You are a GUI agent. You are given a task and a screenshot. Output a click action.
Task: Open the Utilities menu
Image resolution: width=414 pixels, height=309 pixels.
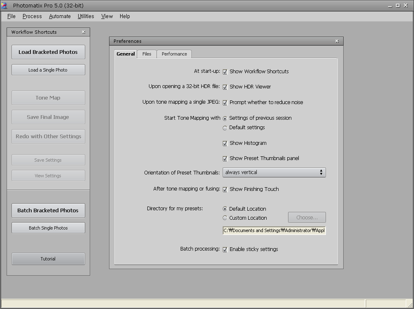[86, 16]
